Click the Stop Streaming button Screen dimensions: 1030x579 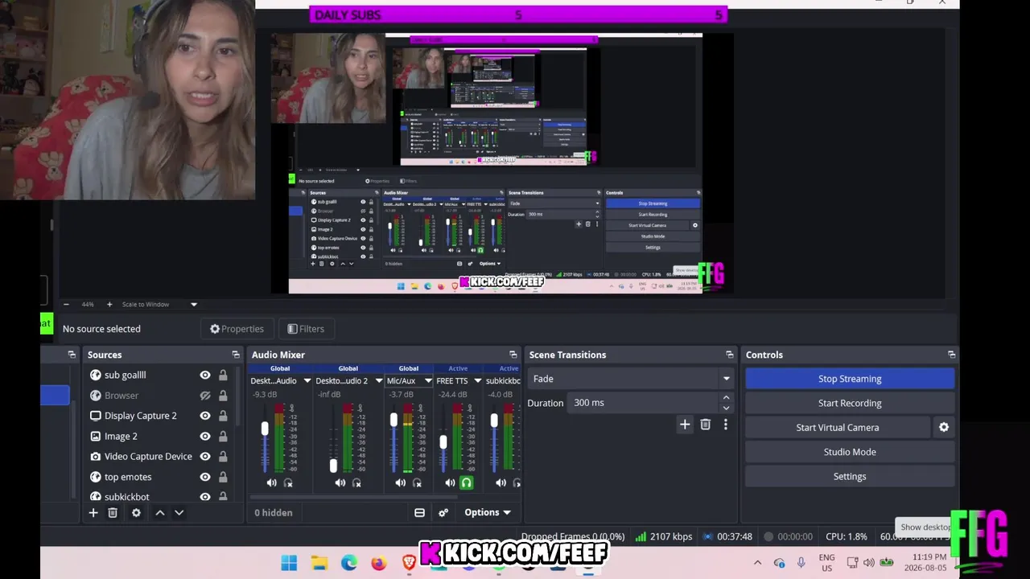point(850,379)
